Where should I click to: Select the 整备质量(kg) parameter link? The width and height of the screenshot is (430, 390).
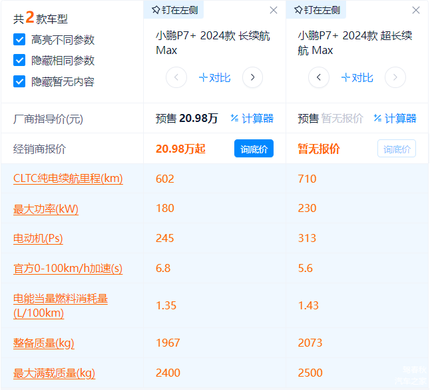(44, 343)
